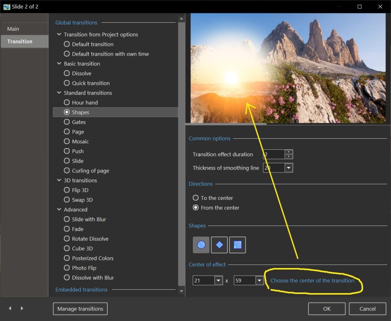This screenshot has width=391, height=321.
Task: Enable the 'To the center' direction
Action: click(196, 198)
